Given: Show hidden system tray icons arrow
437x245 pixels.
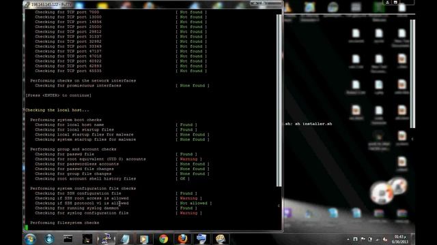Looking at the screenshot, I should point(348,239).
